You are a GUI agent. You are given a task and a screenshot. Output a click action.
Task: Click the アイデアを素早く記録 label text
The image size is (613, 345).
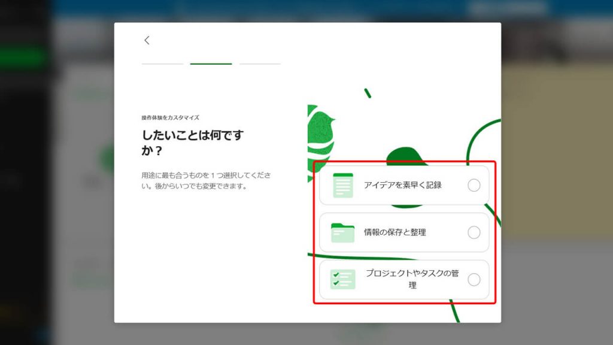pos(403,185)
